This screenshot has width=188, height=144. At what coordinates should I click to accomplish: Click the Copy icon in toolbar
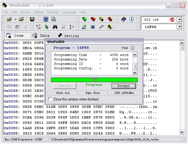coord(9,27)
